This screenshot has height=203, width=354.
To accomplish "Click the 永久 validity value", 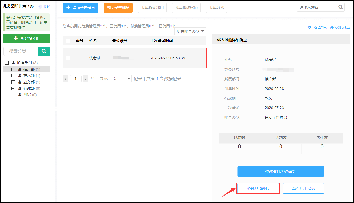I will coord(268,98).
